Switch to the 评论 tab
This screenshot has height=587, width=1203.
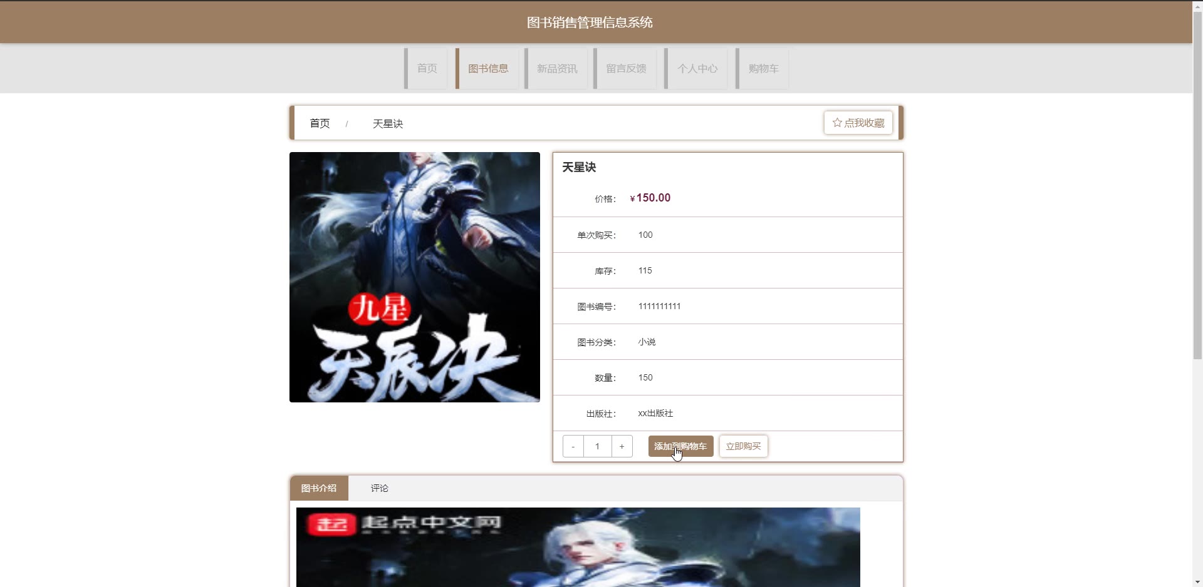[x=379, y=488]
